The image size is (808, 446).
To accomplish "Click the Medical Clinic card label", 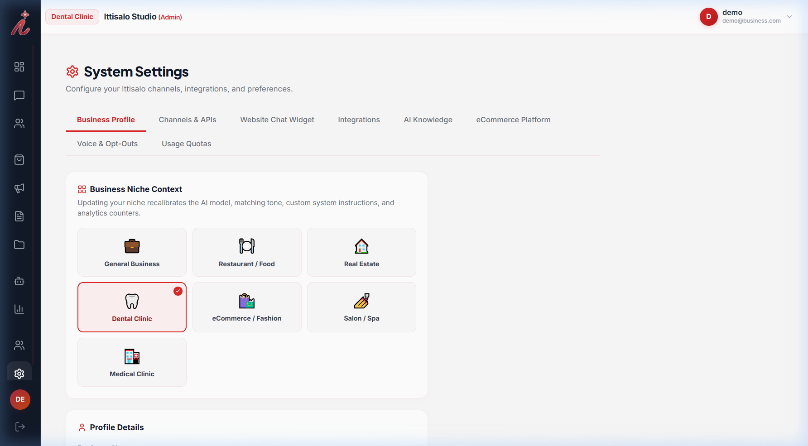I will 132,374.
